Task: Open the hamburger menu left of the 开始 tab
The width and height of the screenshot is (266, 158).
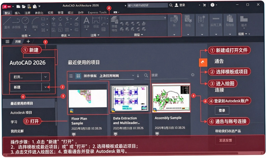Action: (7, 42)
